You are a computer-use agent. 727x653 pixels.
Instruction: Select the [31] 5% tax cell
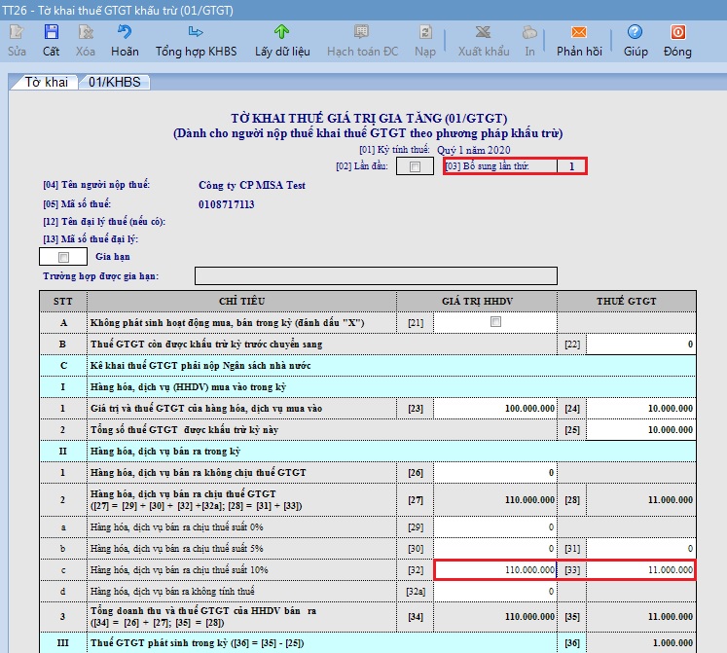(640, 549)
